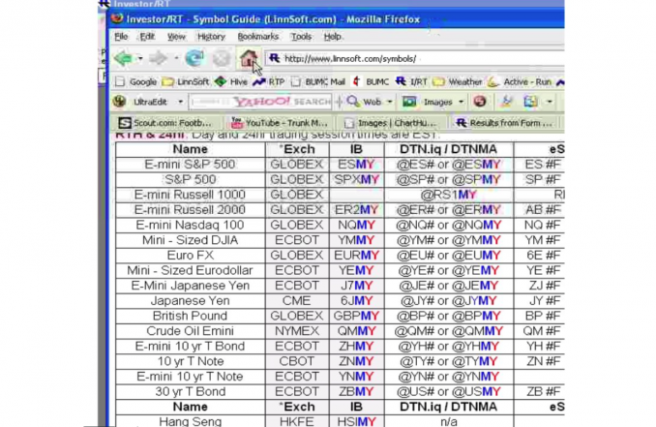The image size is (656, 427).
Task: Open the UltraEdit toolbar dropdown
Action: point(180,102)
